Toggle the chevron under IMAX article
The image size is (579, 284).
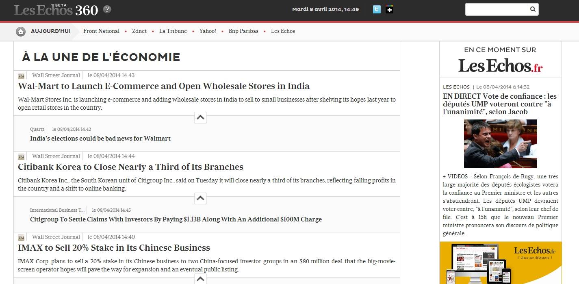200,279
